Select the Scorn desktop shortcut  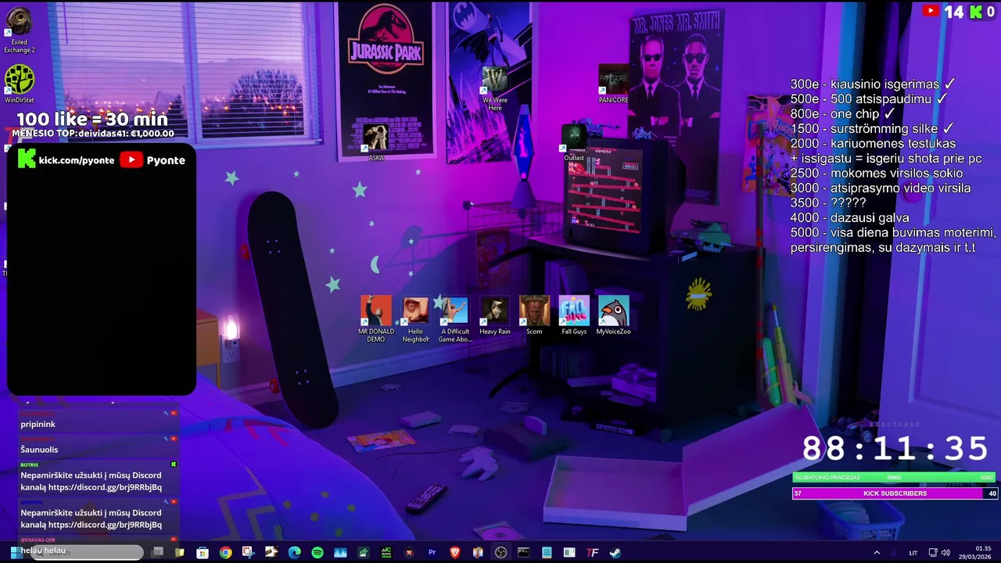534,316
